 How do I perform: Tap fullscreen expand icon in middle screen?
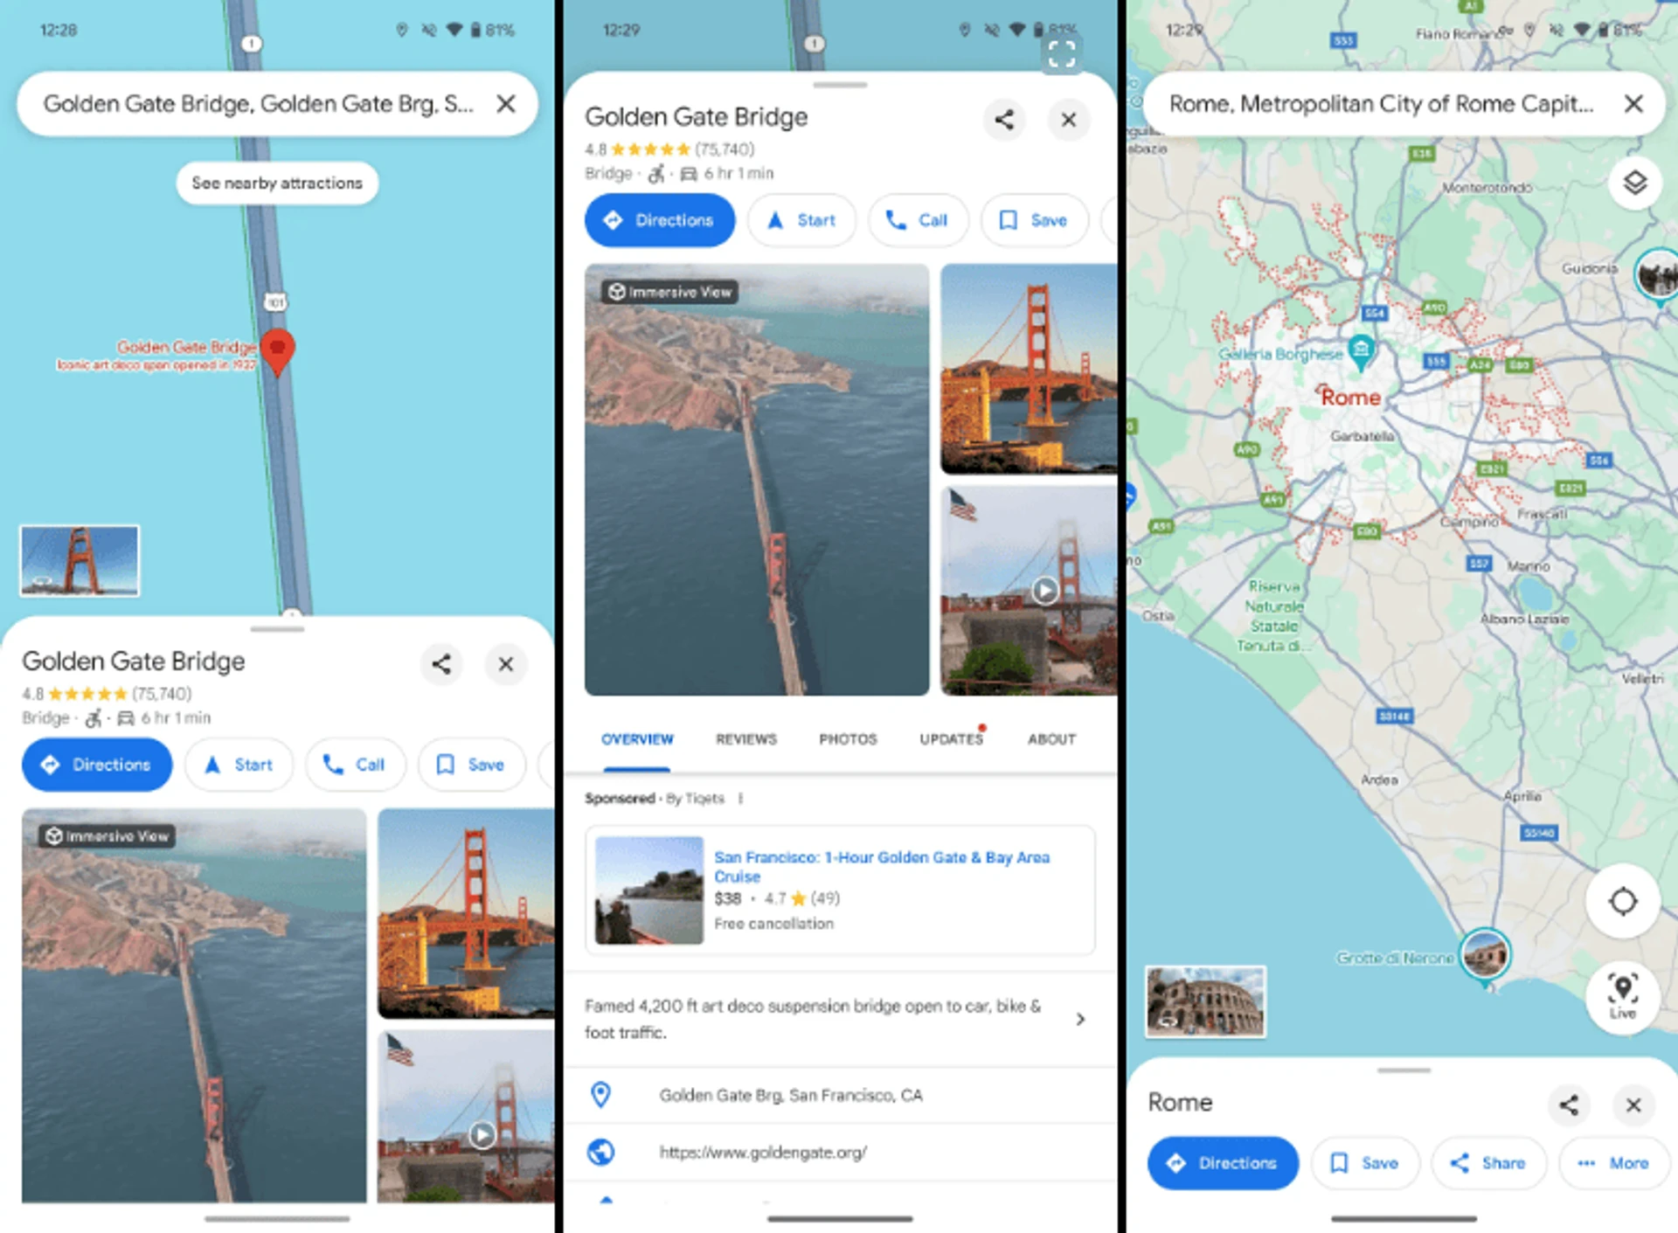coord(1062,54)
